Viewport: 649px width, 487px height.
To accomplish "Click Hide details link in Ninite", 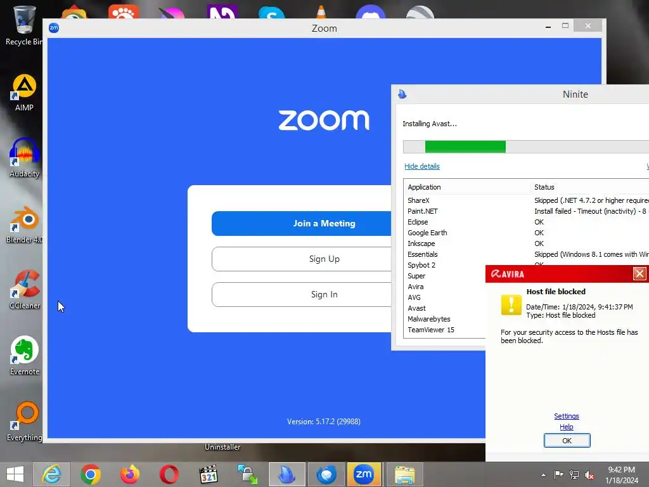I will coord(421,166).
